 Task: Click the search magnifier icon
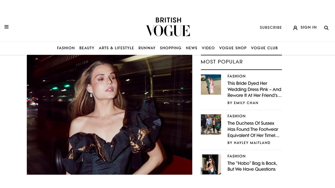click(326, 28)
